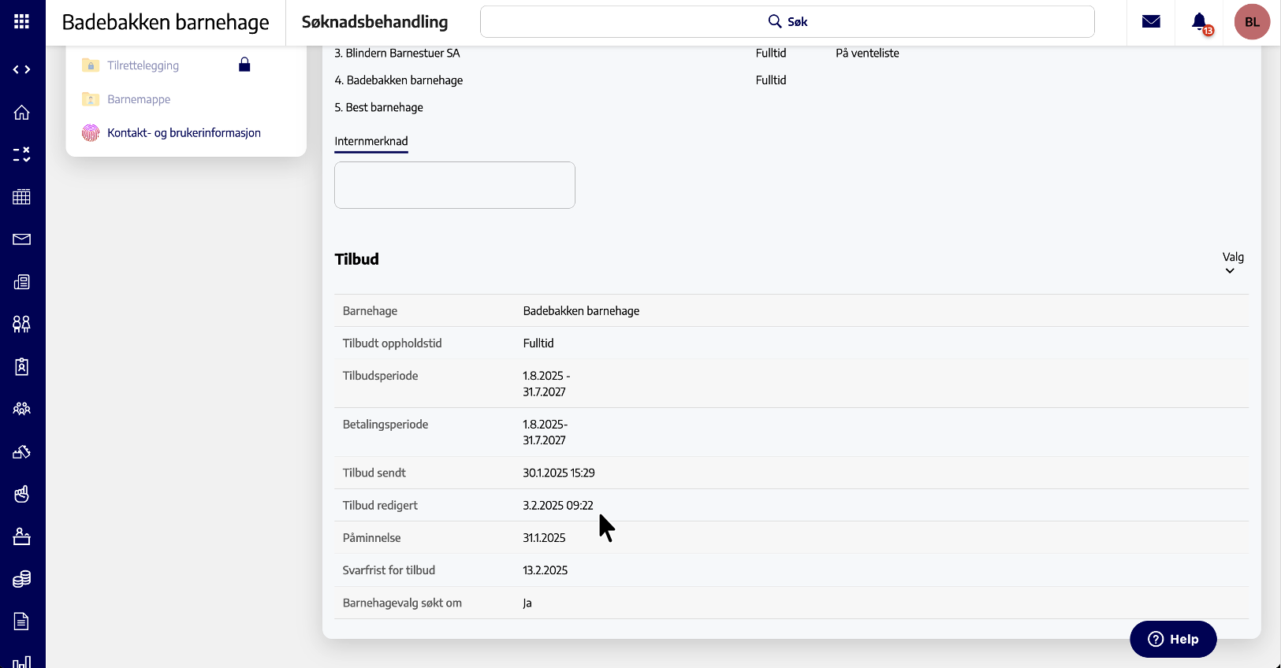Open the Barnemappe folder item
1281x668 pixels.
(x=139, y=99)
